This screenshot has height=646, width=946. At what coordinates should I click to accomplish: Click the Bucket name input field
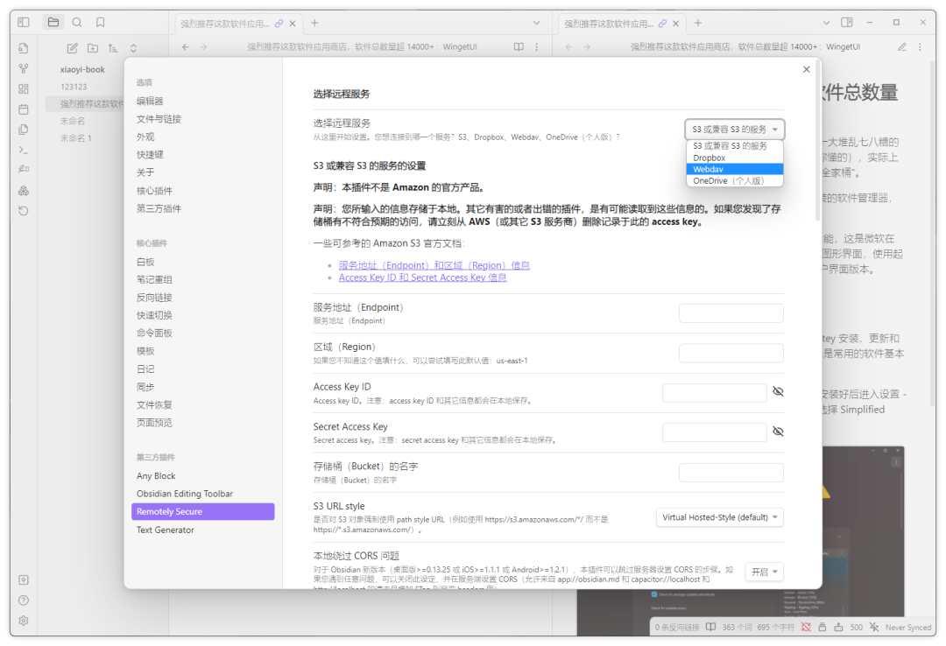pos(731,473)
